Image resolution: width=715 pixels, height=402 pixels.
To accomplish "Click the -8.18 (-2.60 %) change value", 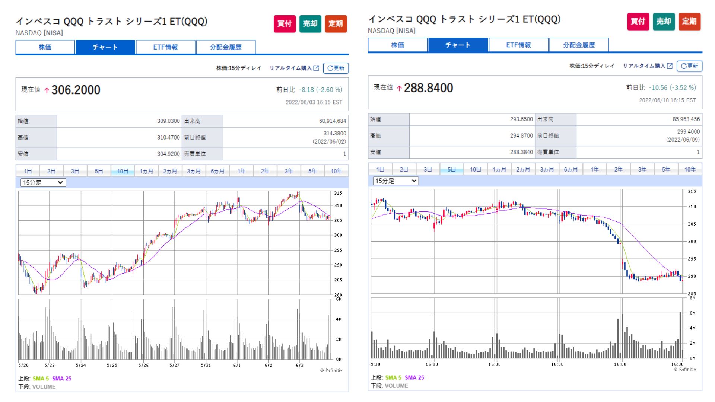I will tap(321, 90).
